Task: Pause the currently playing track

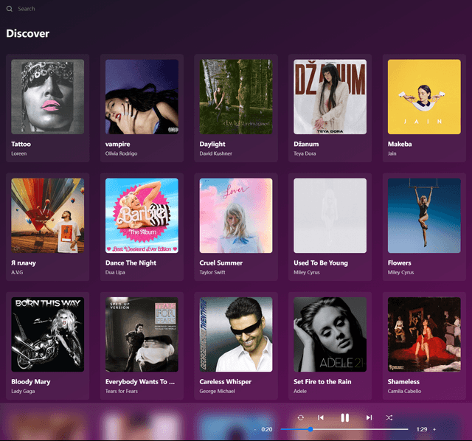Action: [344, 417]
